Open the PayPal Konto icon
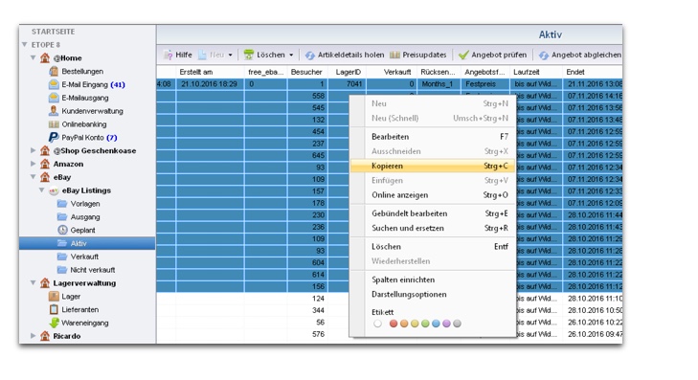This screenshot has width=698, height=380. (x=54, y=138)
